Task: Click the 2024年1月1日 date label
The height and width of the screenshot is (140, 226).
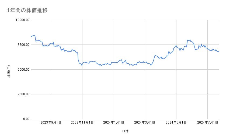Action: (114, 123)
